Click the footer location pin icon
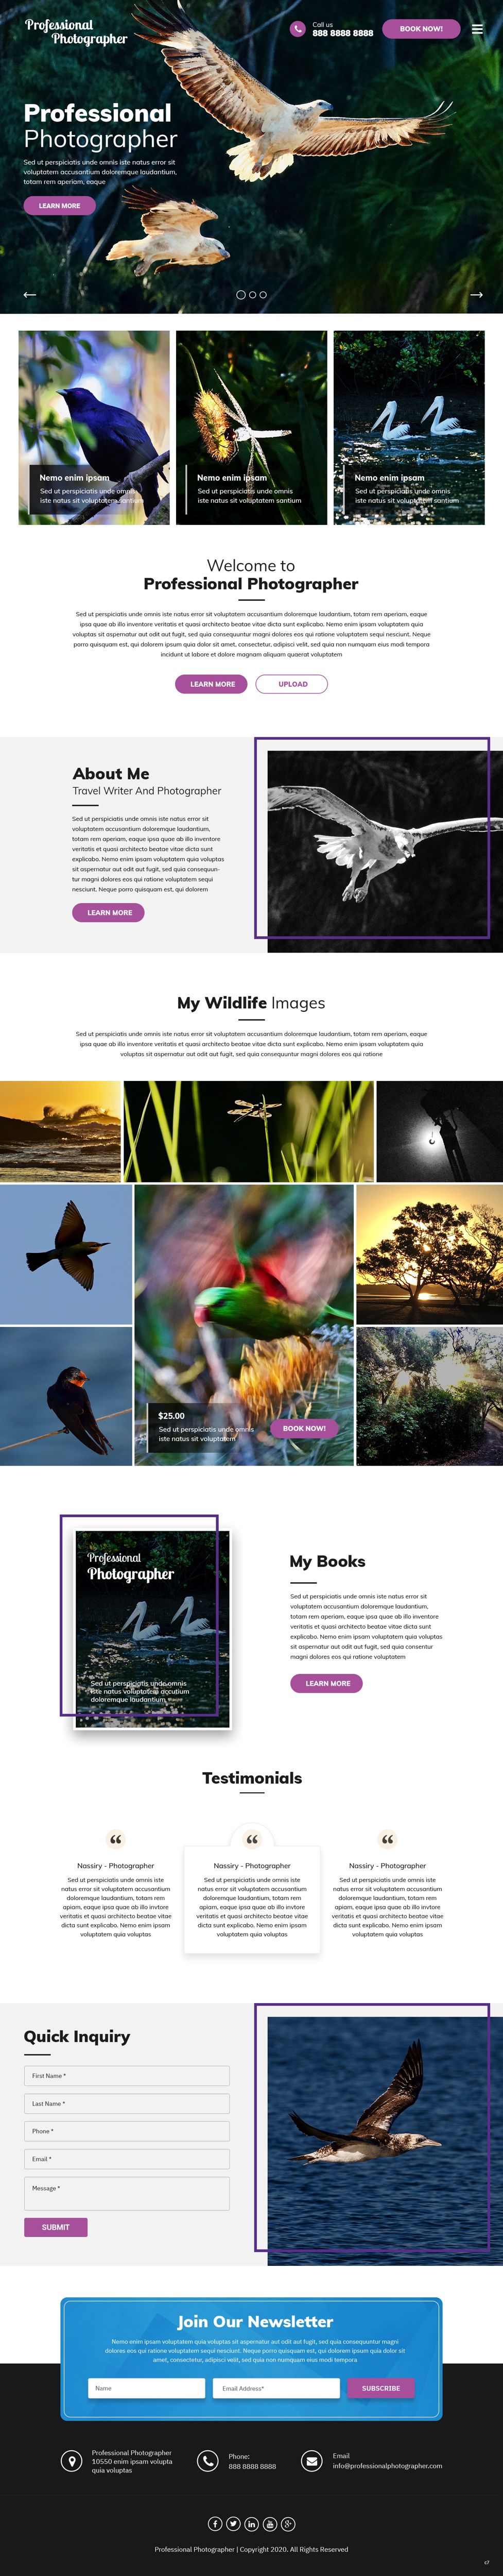This screenshot has height=2576, width=503. click(71, 2461)
